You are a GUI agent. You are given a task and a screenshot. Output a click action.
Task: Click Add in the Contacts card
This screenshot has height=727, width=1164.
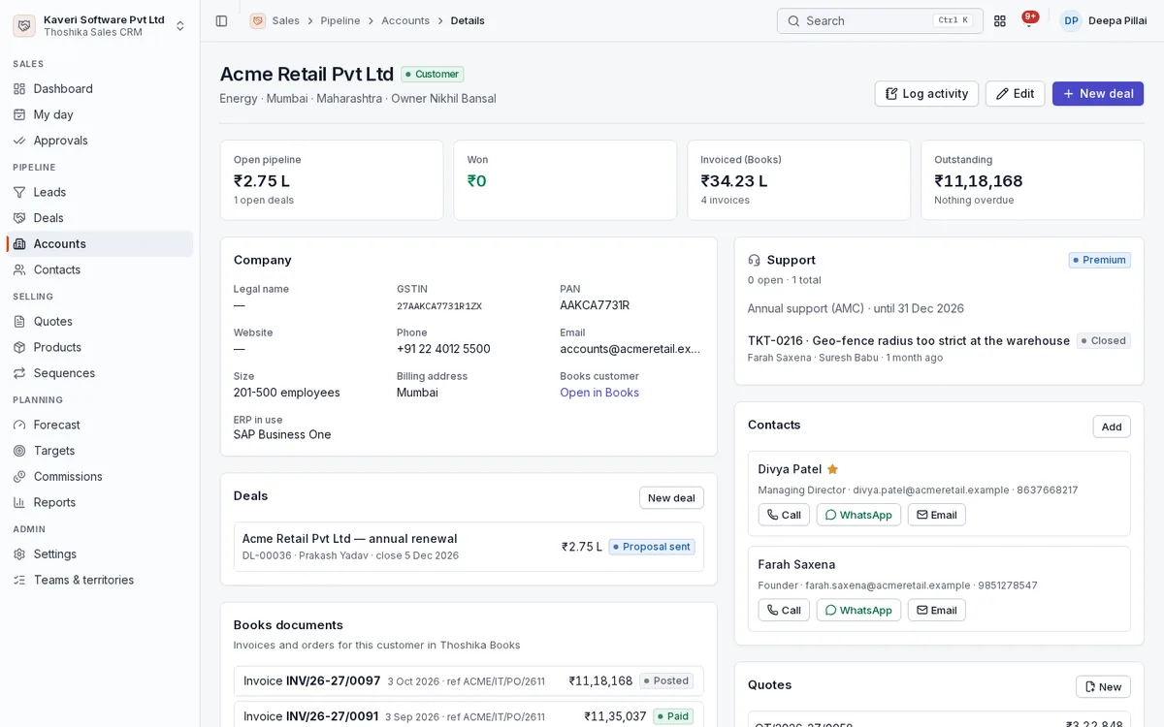(x=1112, y=427)
